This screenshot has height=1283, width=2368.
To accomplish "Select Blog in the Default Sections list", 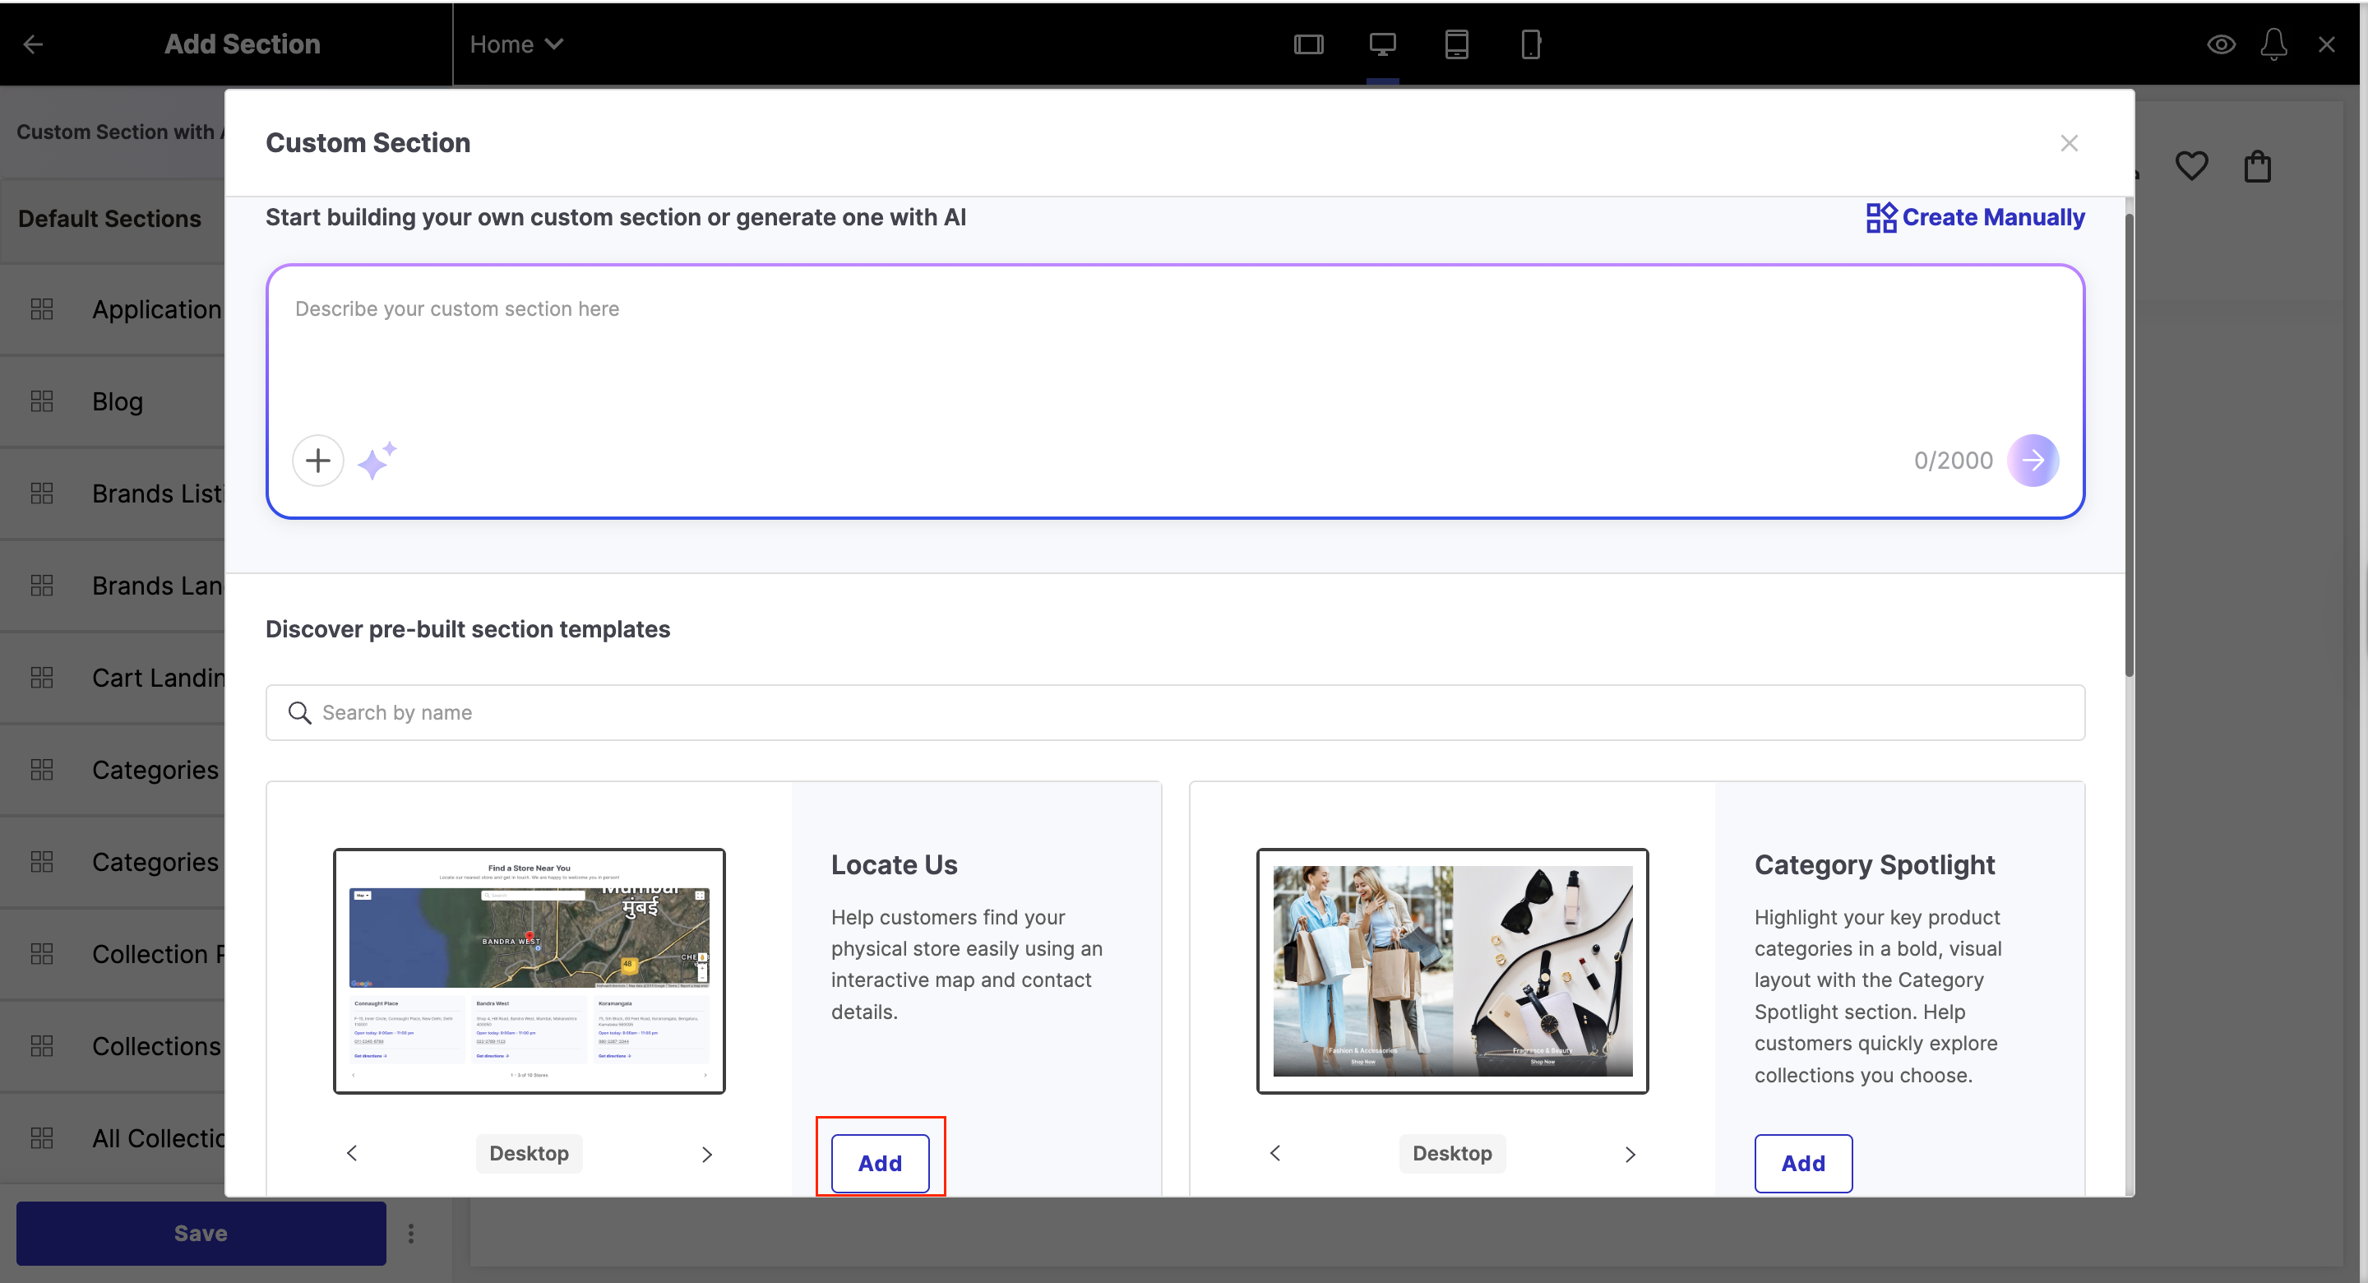I will tap(118, 402).
